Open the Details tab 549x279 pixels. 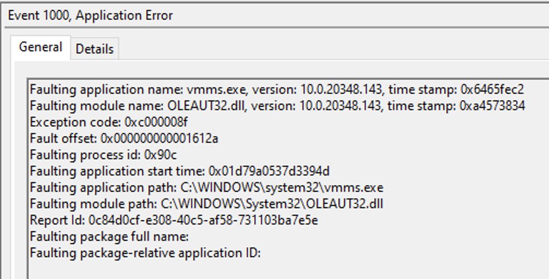pyautogui.click(x=94, y=49)
